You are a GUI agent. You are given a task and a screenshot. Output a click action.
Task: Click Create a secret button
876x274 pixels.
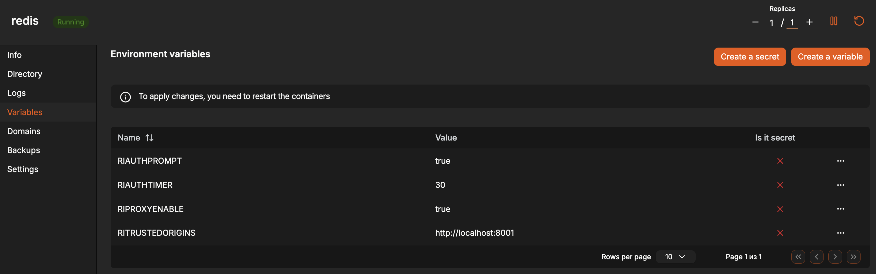pyautogui.click(x=750, y=57)
